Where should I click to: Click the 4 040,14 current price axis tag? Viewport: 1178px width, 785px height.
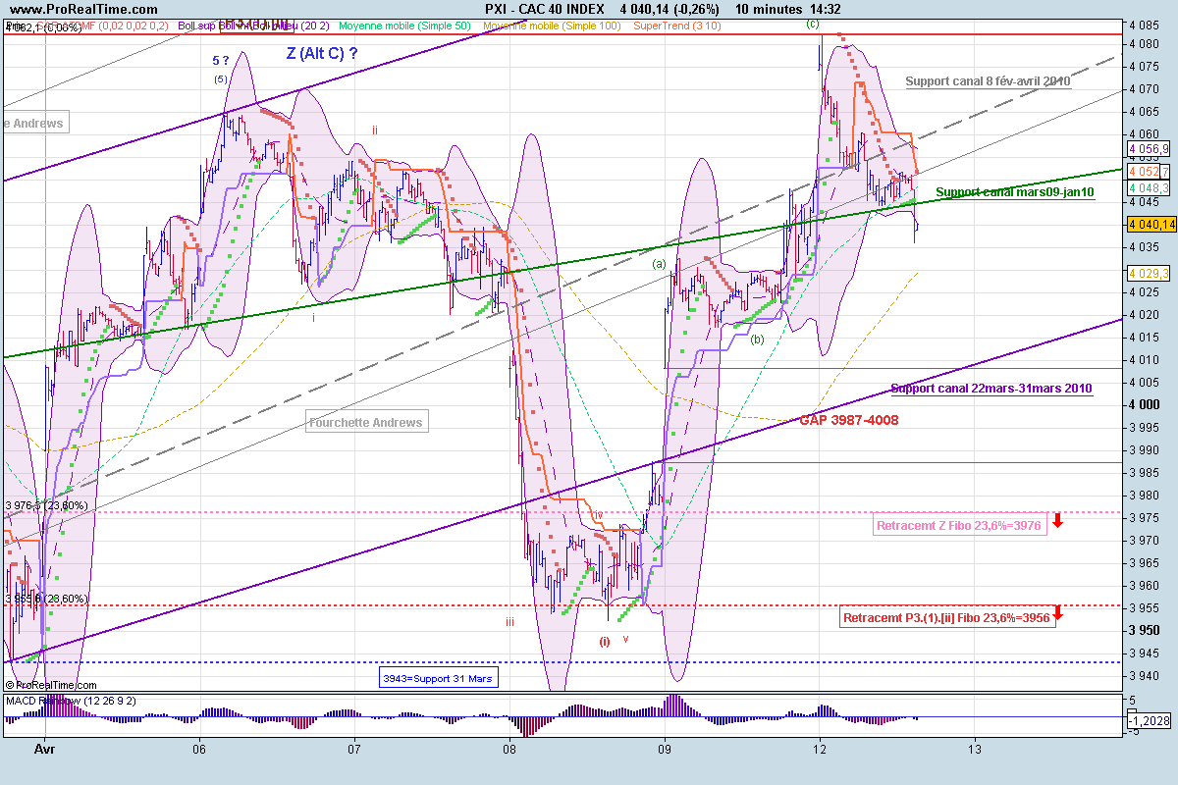[1151, 225]
